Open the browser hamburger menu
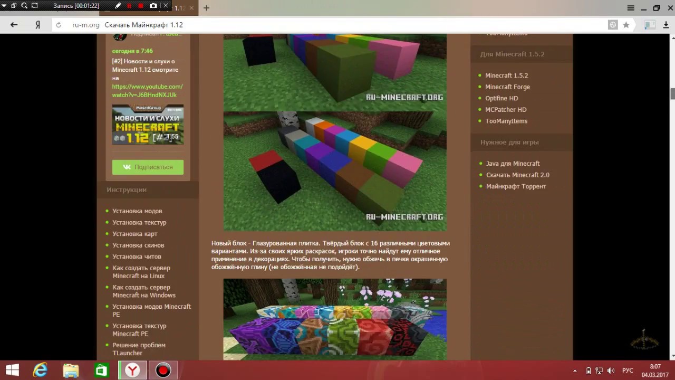This screenshot has height=380, width=675. click(631, 8)
